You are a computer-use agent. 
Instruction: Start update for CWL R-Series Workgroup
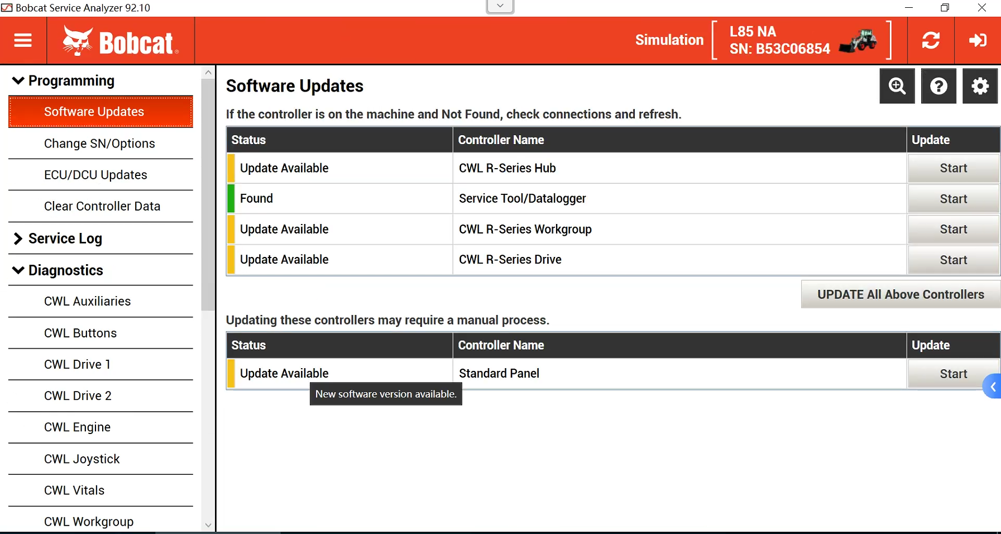[953, 229]
